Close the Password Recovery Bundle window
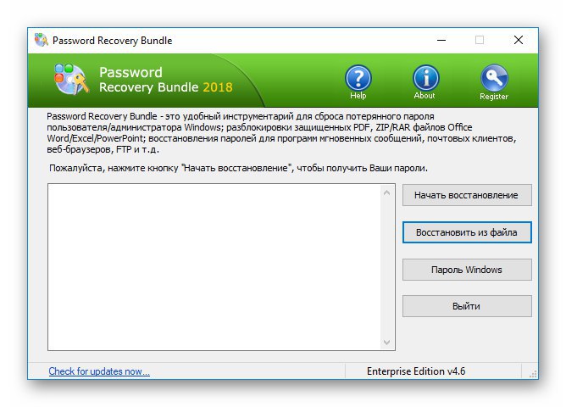The width and height of the screenshot is (566, 407). tap(519, 40)
